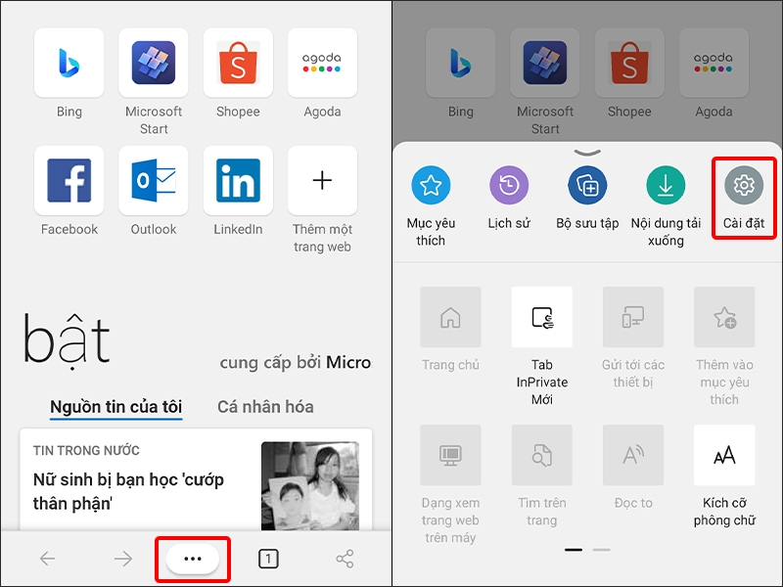Open a new Tab InPrivate

(x=542, y=318)
